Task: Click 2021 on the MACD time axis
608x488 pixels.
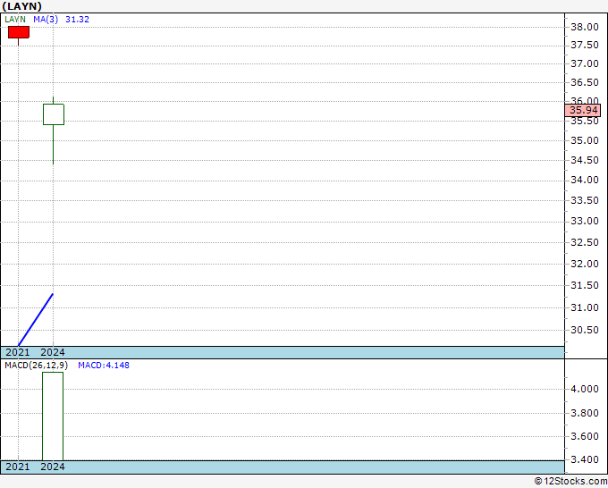Action: [18, 467]
